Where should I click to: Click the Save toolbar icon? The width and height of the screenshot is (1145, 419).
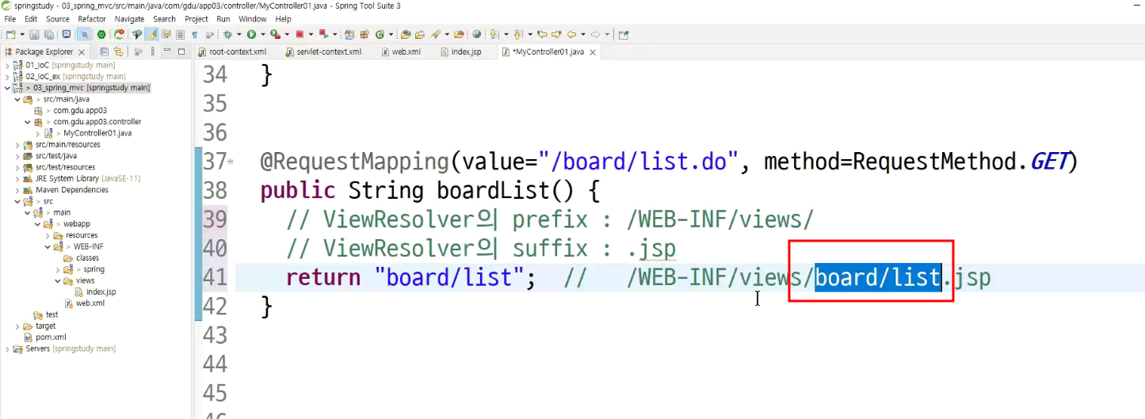point(34,34)
